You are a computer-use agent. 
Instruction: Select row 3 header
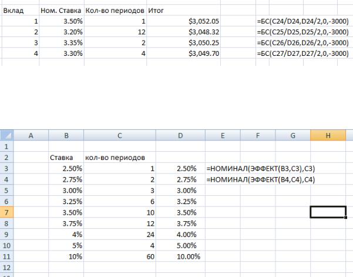[6, 168]
